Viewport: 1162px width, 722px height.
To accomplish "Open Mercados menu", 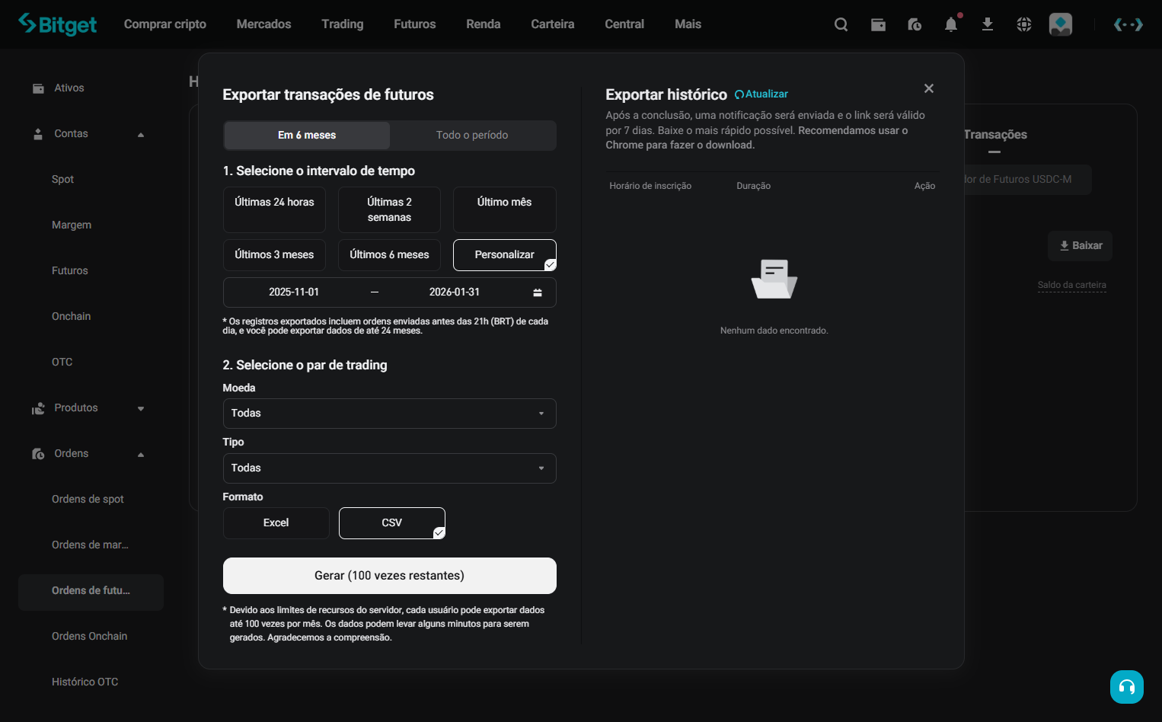I will click(x=263, y=24).
